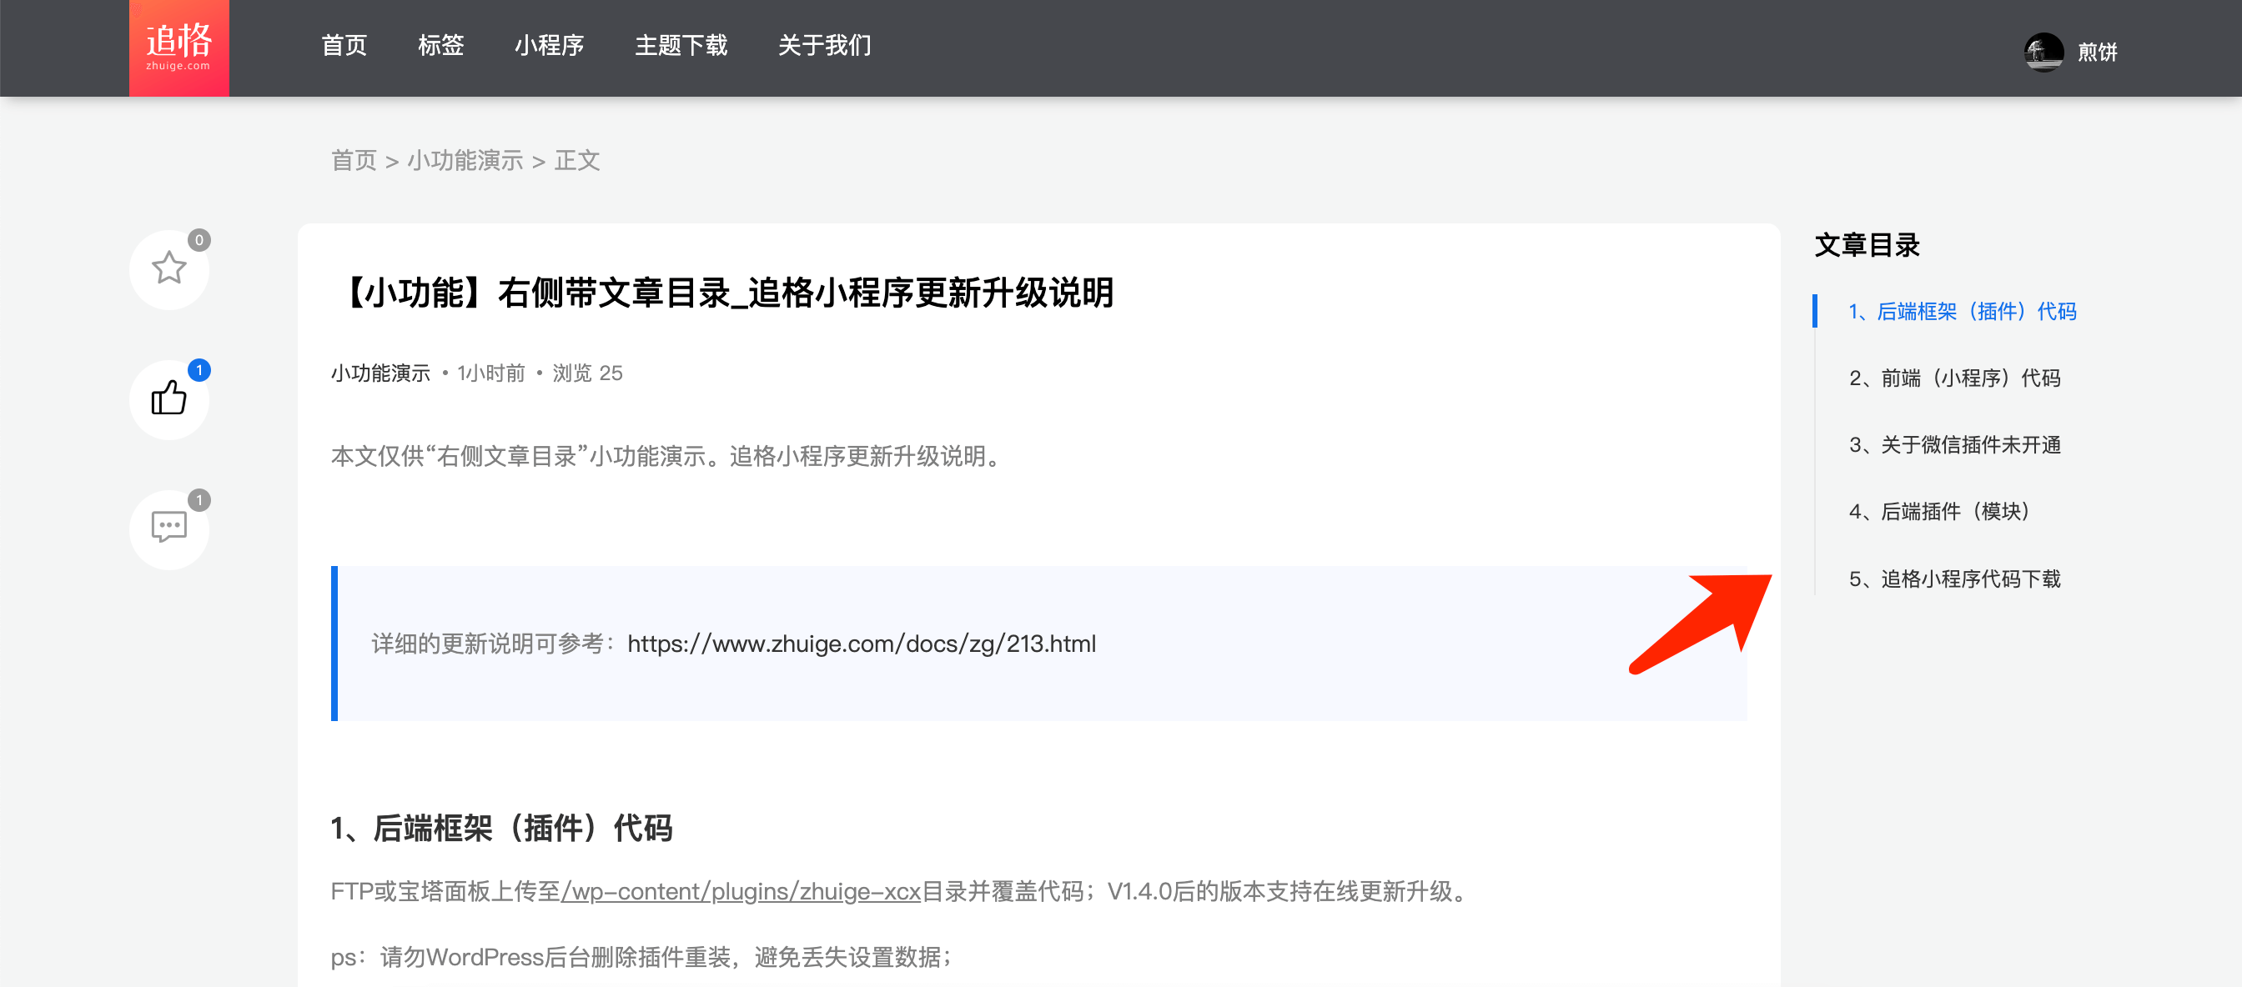Jump to 3、关于微信插件未开通 in the table of contents
The width and height of the screenshot is (2242, 987).
(x=1955, y=445)
